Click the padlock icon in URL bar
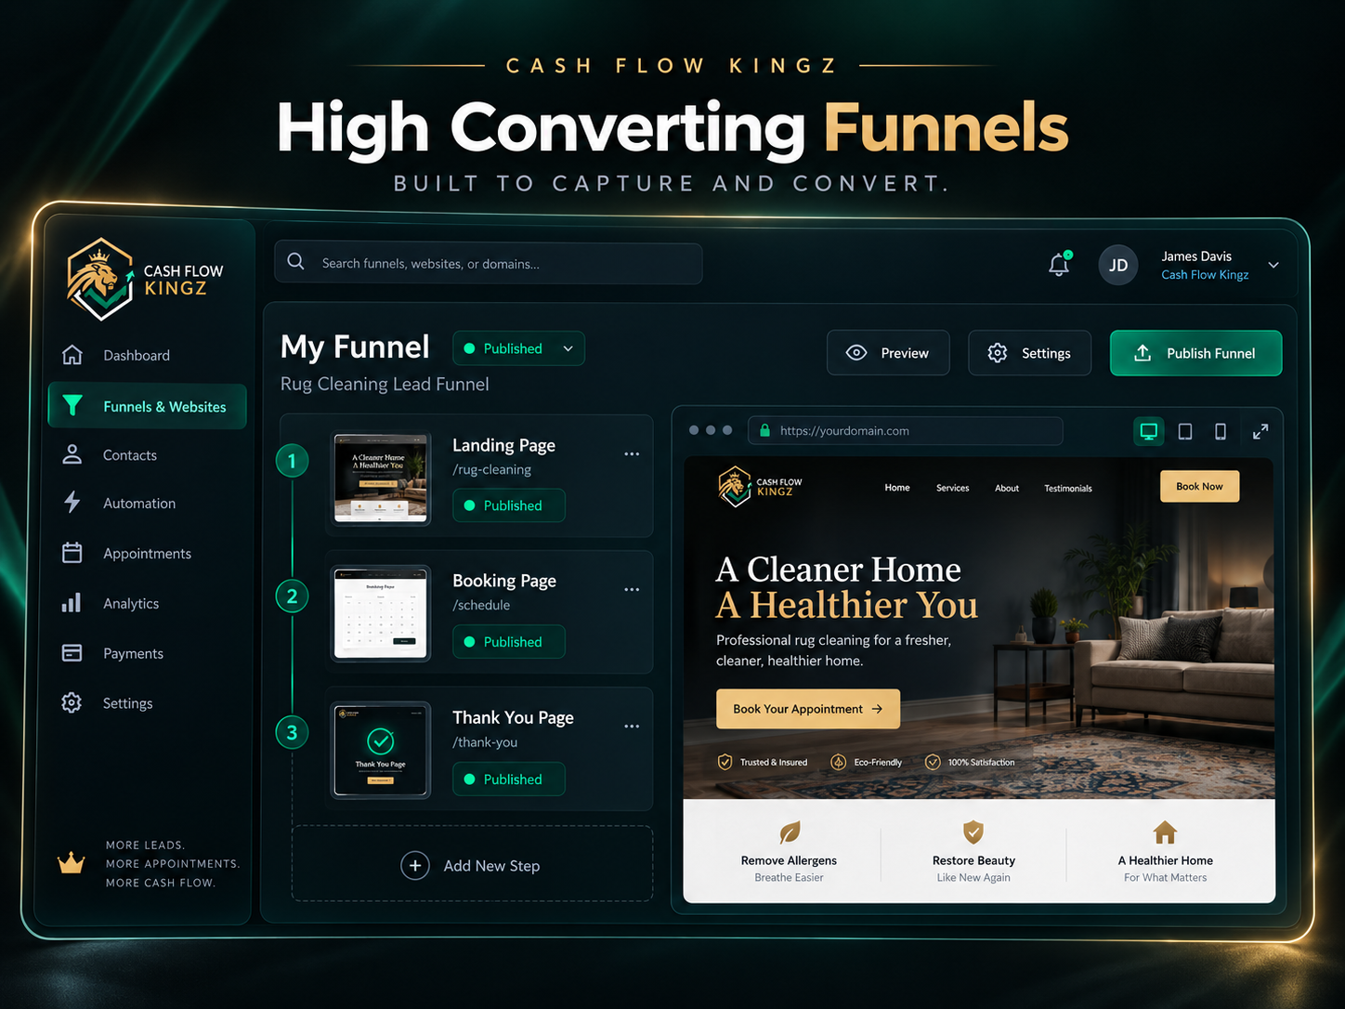 tap(765, 430)
